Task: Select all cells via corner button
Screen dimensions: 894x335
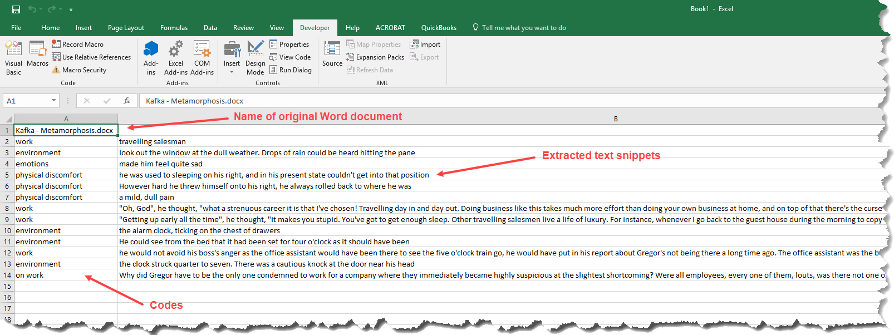Action: pos(7,119)
